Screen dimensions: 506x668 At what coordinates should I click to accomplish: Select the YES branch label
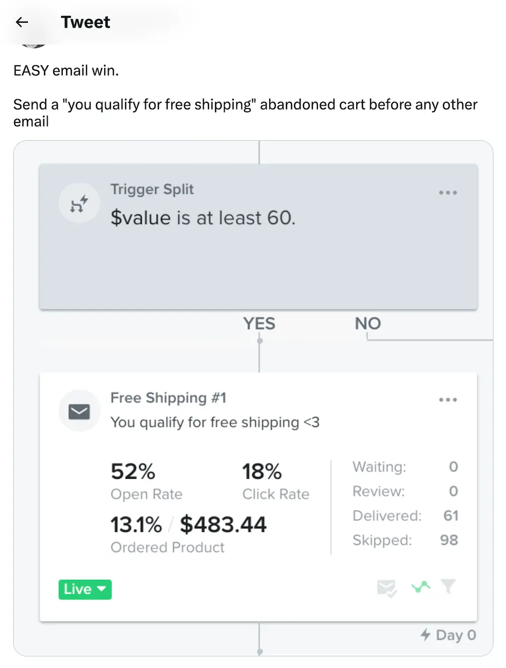tap(259, 324)
